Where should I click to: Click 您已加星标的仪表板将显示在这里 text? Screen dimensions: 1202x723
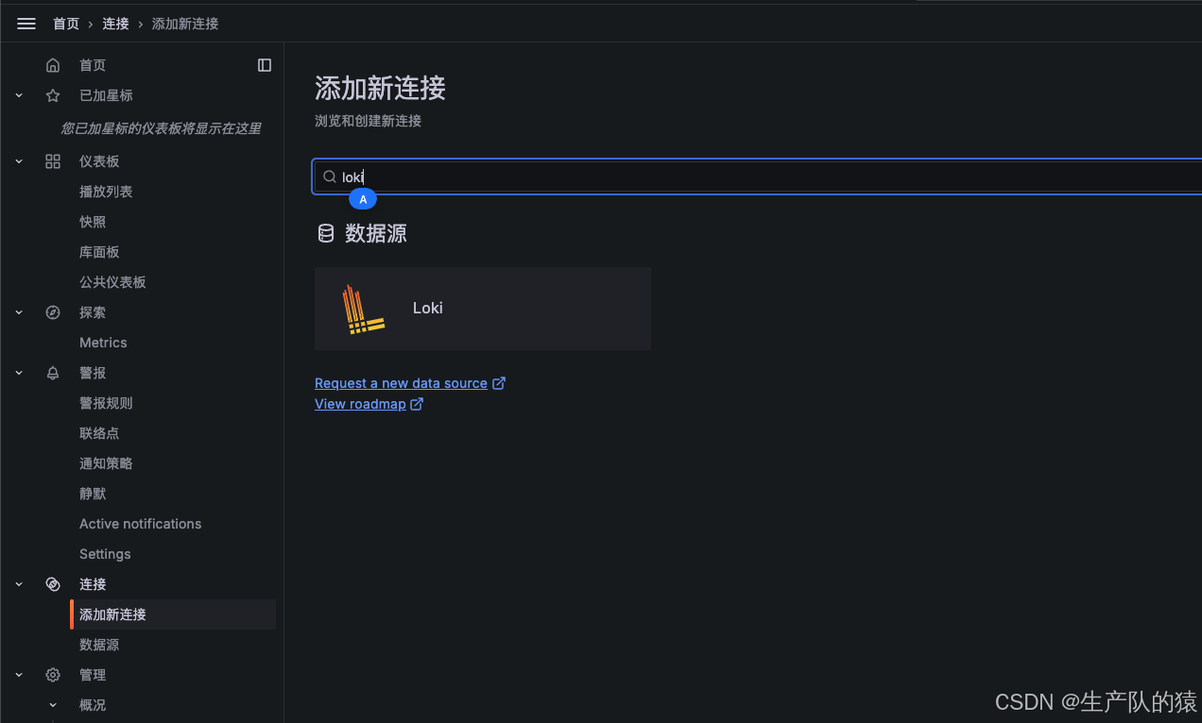161,128
